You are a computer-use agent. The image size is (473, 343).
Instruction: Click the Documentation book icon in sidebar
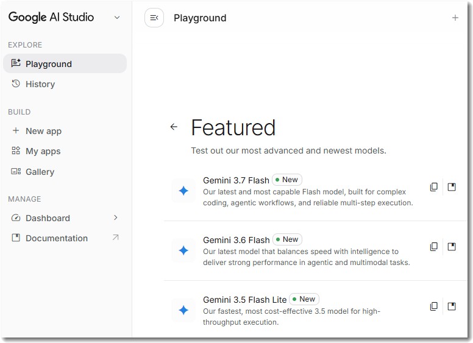point(16,238)
